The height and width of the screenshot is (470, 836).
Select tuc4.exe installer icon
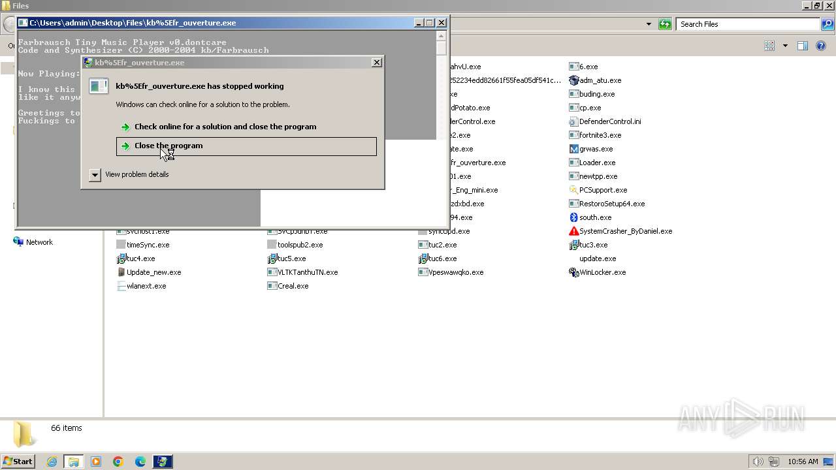121,258
